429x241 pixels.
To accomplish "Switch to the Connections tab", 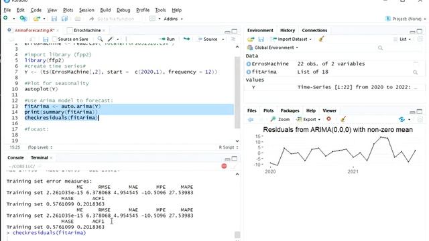I will [x=314, y=30].
